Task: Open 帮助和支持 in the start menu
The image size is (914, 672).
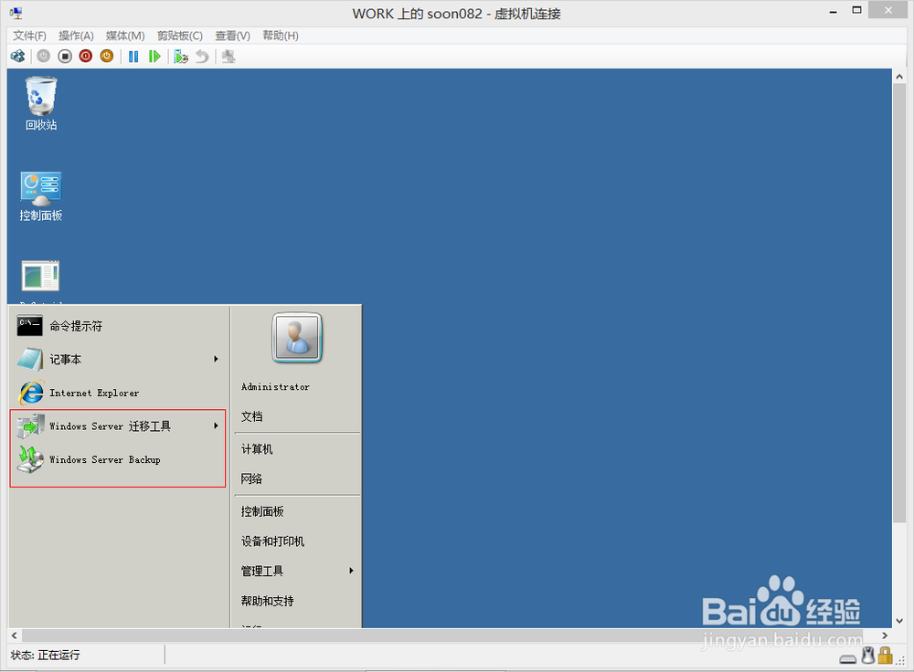Action: click(x=268, y=601)
